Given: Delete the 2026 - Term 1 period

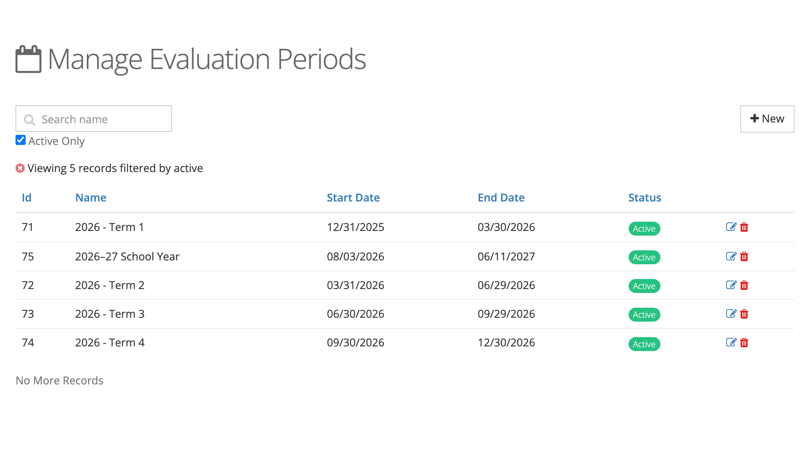Looking at the screenshot, I should point(744,227).
